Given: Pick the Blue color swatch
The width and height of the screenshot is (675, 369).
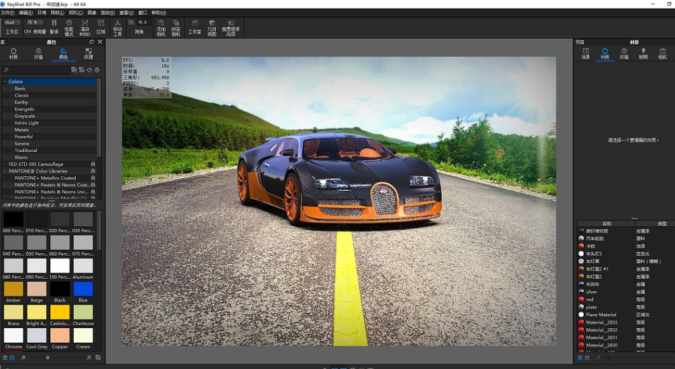Looking at the screenshot, I should coord(83,289).
